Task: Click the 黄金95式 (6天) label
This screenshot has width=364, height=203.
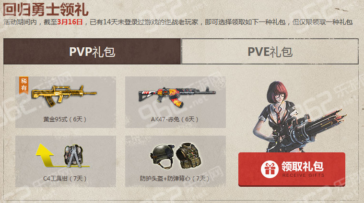Action: tap(65, 119)
